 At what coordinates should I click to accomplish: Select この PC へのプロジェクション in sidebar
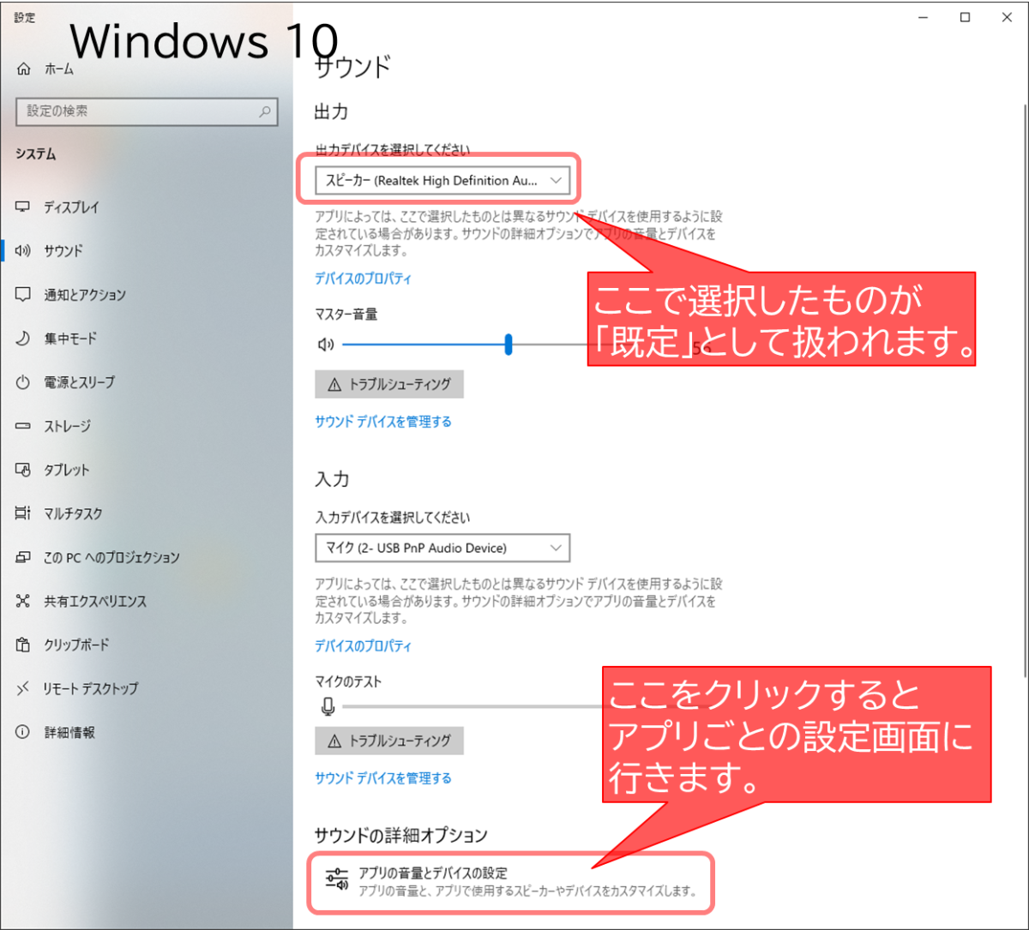pyautogui.click(x=146, y=557)
